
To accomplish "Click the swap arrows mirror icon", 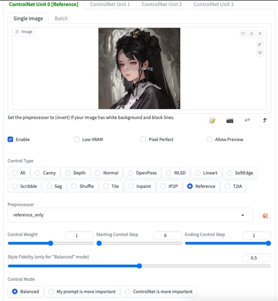I will point(247,120).
